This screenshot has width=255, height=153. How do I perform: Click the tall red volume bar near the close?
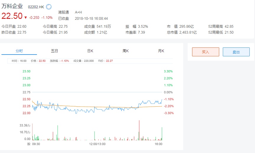pyautogui.click(x=139, y=130)
